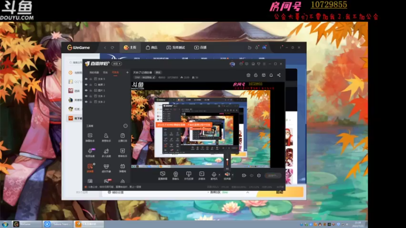The height and width of the screenshot is (228, 406).
Task: Hide the 截屏 2 source layer
Action: tap(86, 85)
